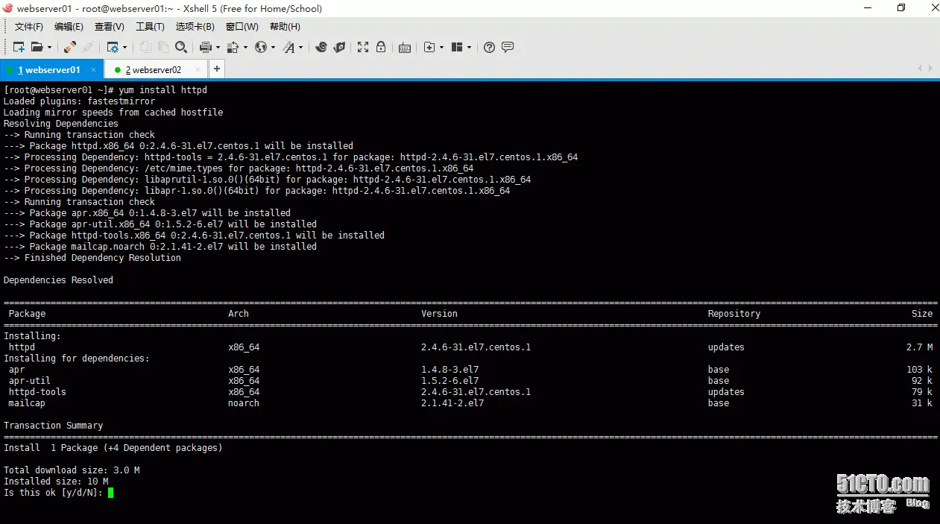The image size is (940, 524).
Task: Open the 工具(T) menu
Action: click(150, 27)
